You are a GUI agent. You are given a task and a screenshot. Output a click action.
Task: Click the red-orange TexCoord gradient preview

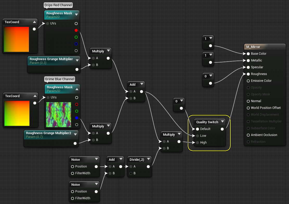coord(16,39)
